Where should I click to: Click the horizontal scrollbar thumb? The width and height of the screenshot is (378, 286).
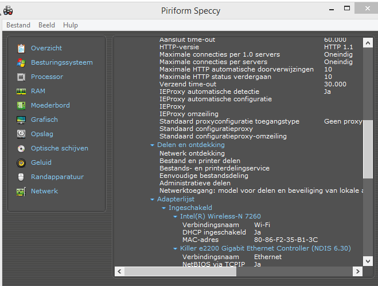[180, 271]
